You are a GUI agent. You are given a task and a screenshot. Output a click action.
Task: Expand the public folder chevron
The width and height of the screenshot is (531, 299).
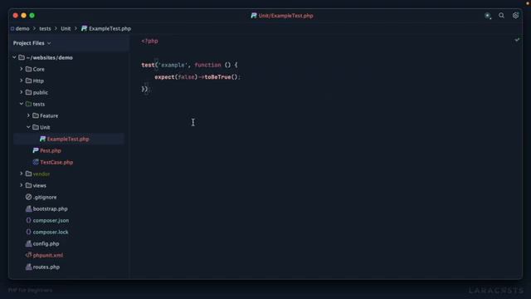(x=22, y=92)
